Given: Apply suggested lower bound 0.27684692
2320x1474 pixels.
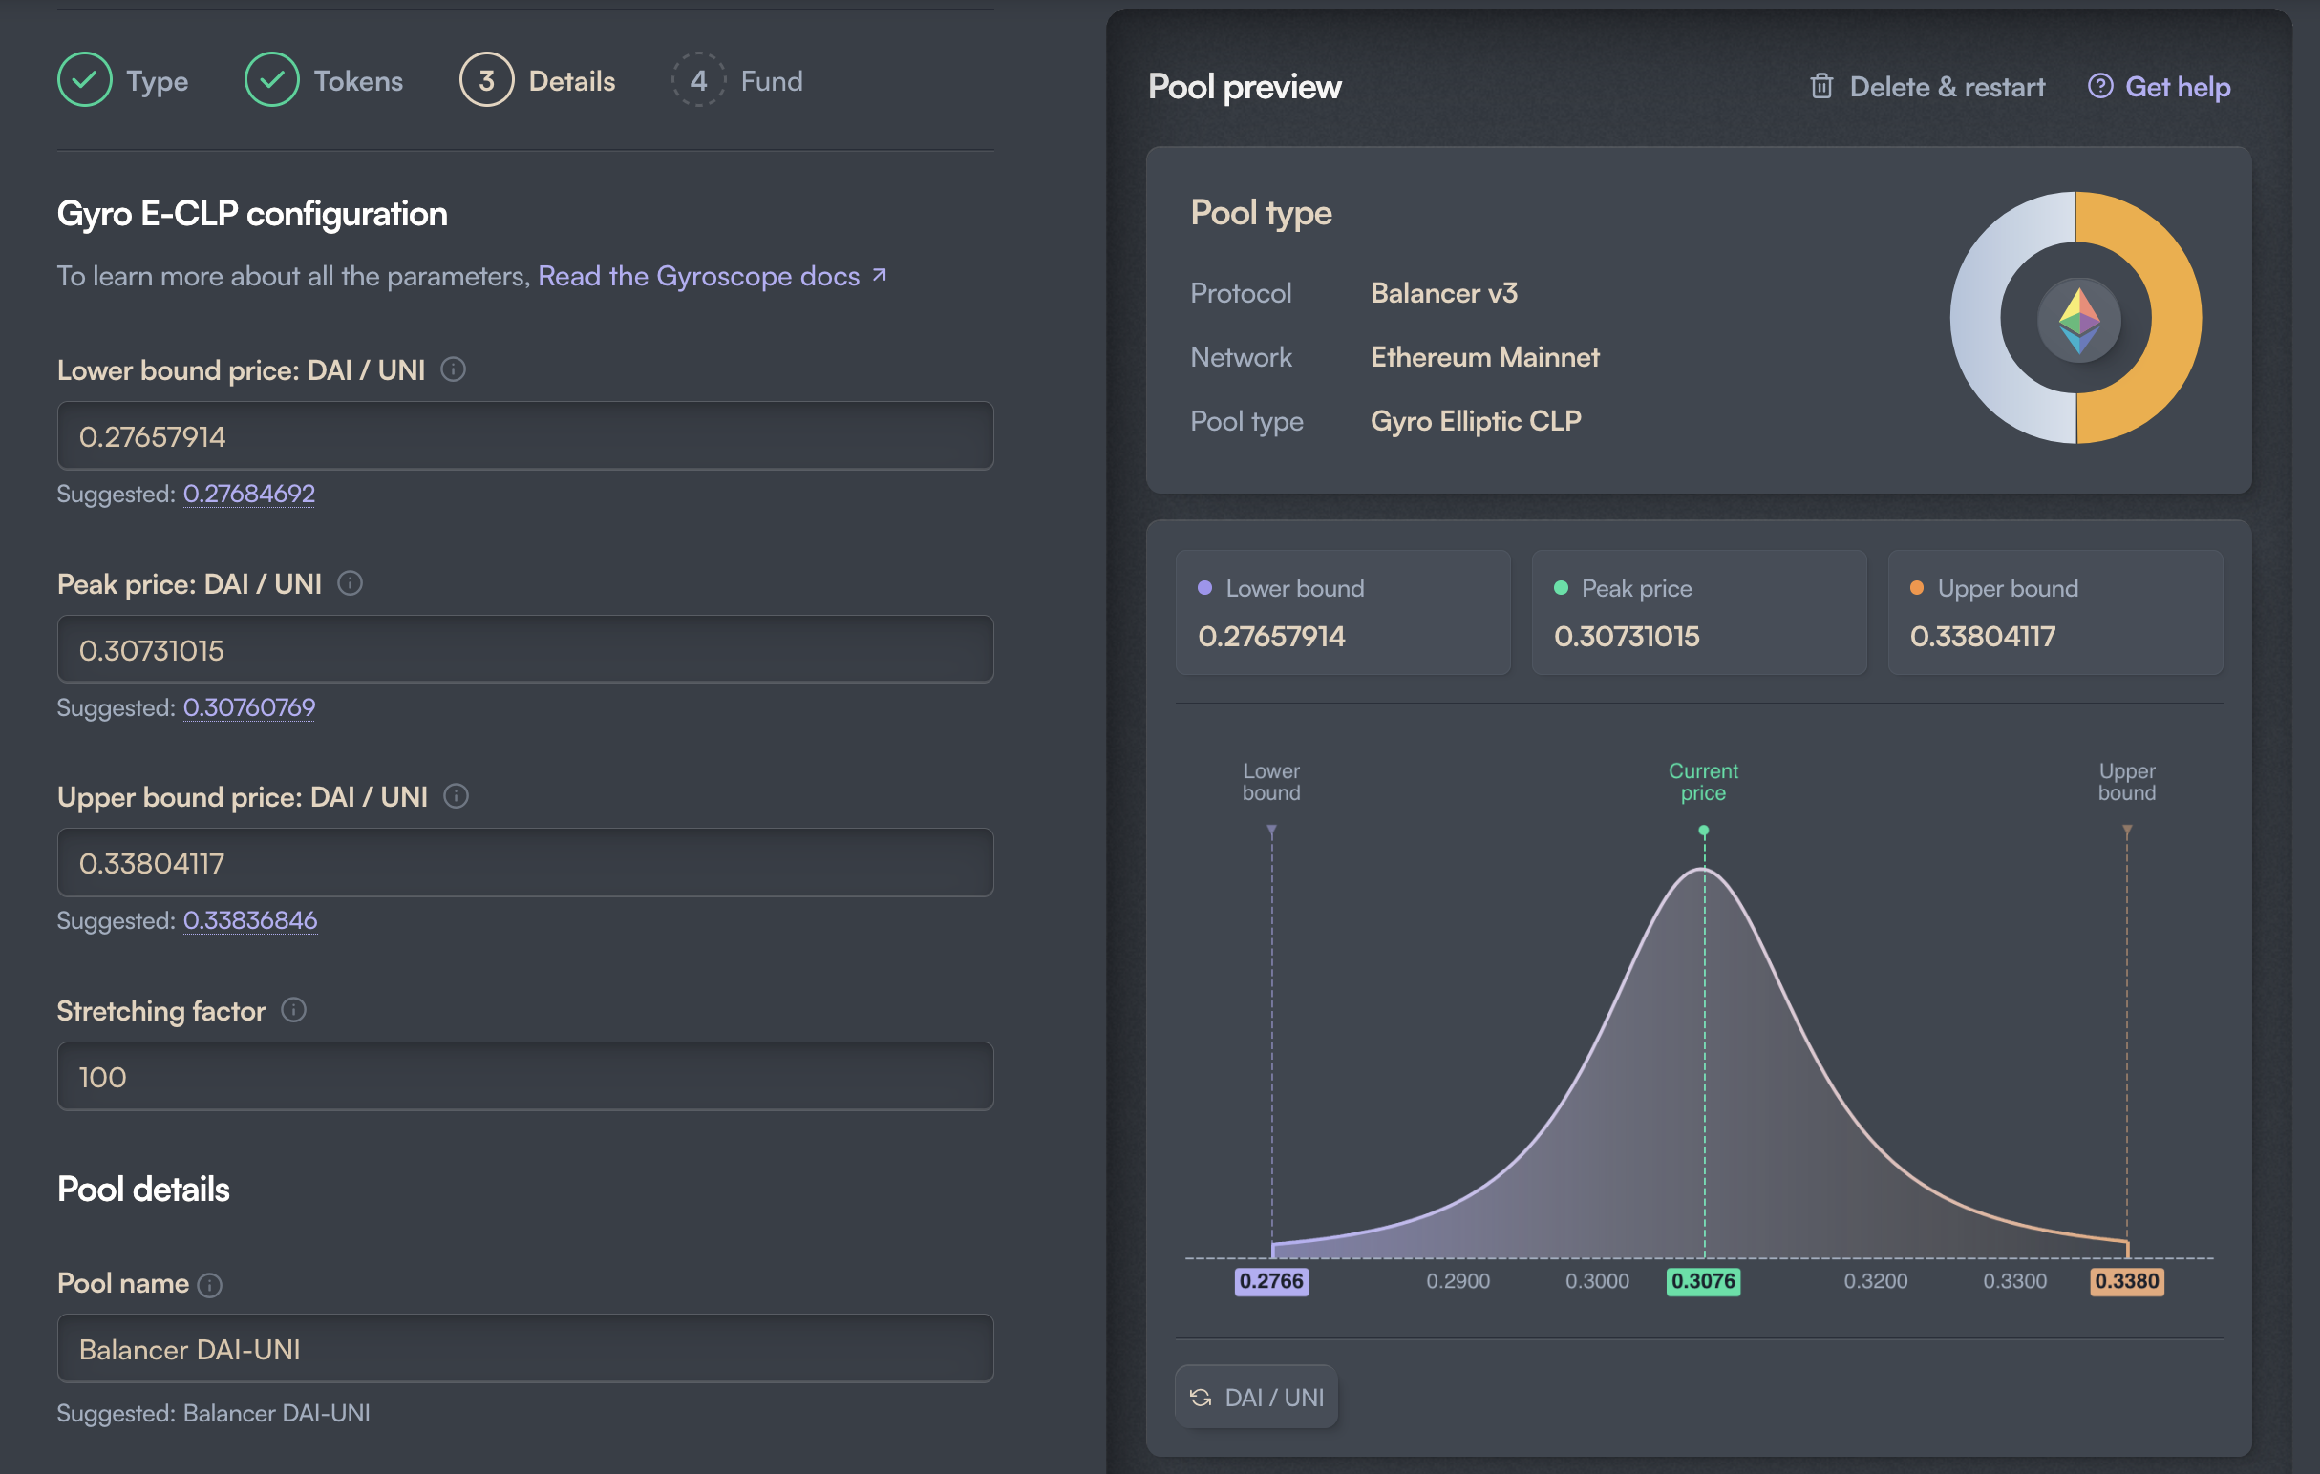Looking at the screenshot, I should (248, 494).
